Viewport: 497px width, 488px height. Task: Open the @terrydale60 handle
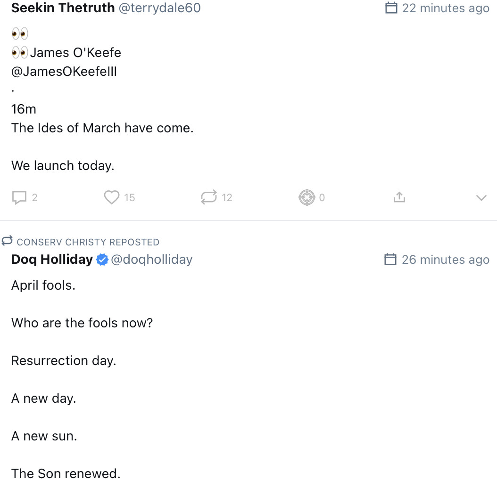tap(159, 8)
